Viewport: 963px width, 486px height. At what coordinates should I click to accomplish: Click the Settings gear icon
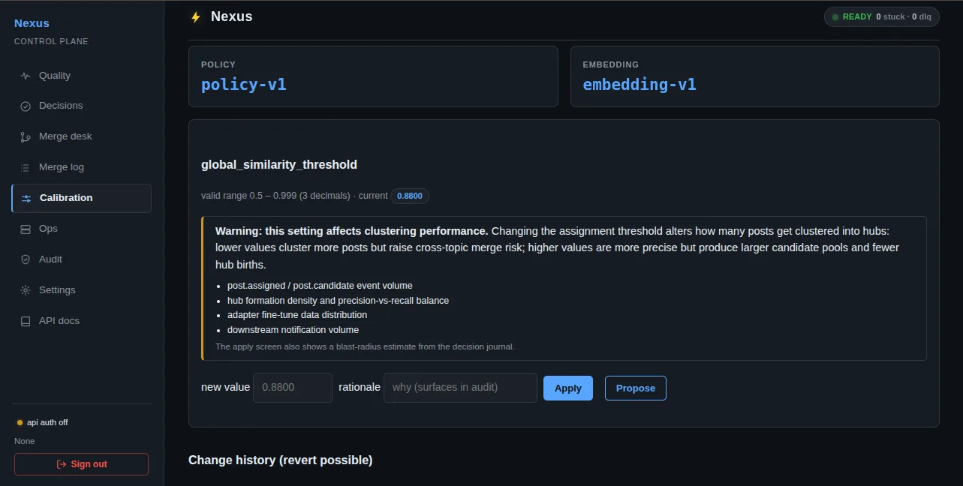pos(26,290)
